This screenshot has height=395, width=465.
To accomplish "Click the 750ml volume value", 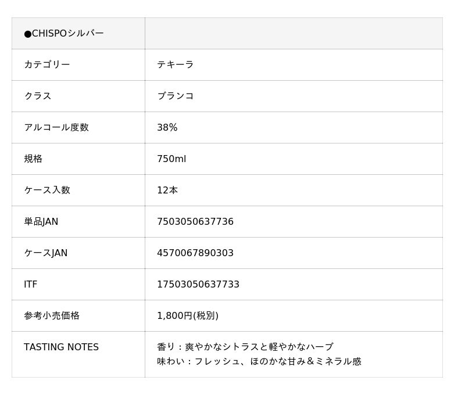I will click(171, 159).
